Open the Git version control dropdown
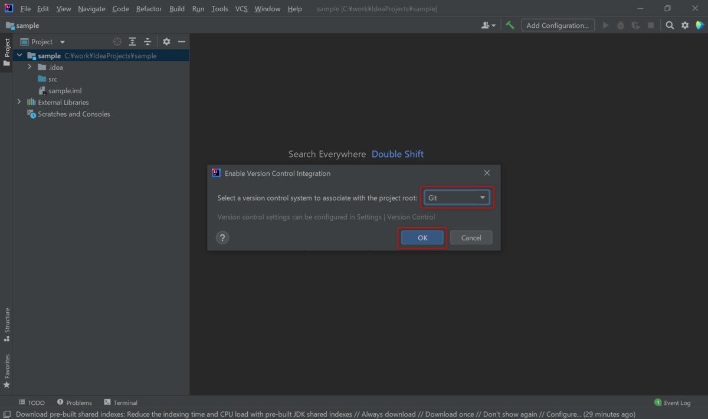This screenshot has width=708, height=419. tap(457, 198)
